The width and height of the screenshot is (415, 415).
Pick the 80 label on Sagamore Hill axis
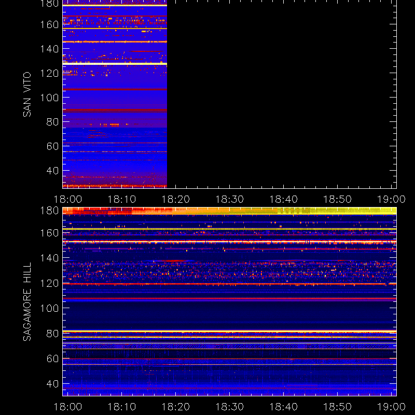click(52, 334)
